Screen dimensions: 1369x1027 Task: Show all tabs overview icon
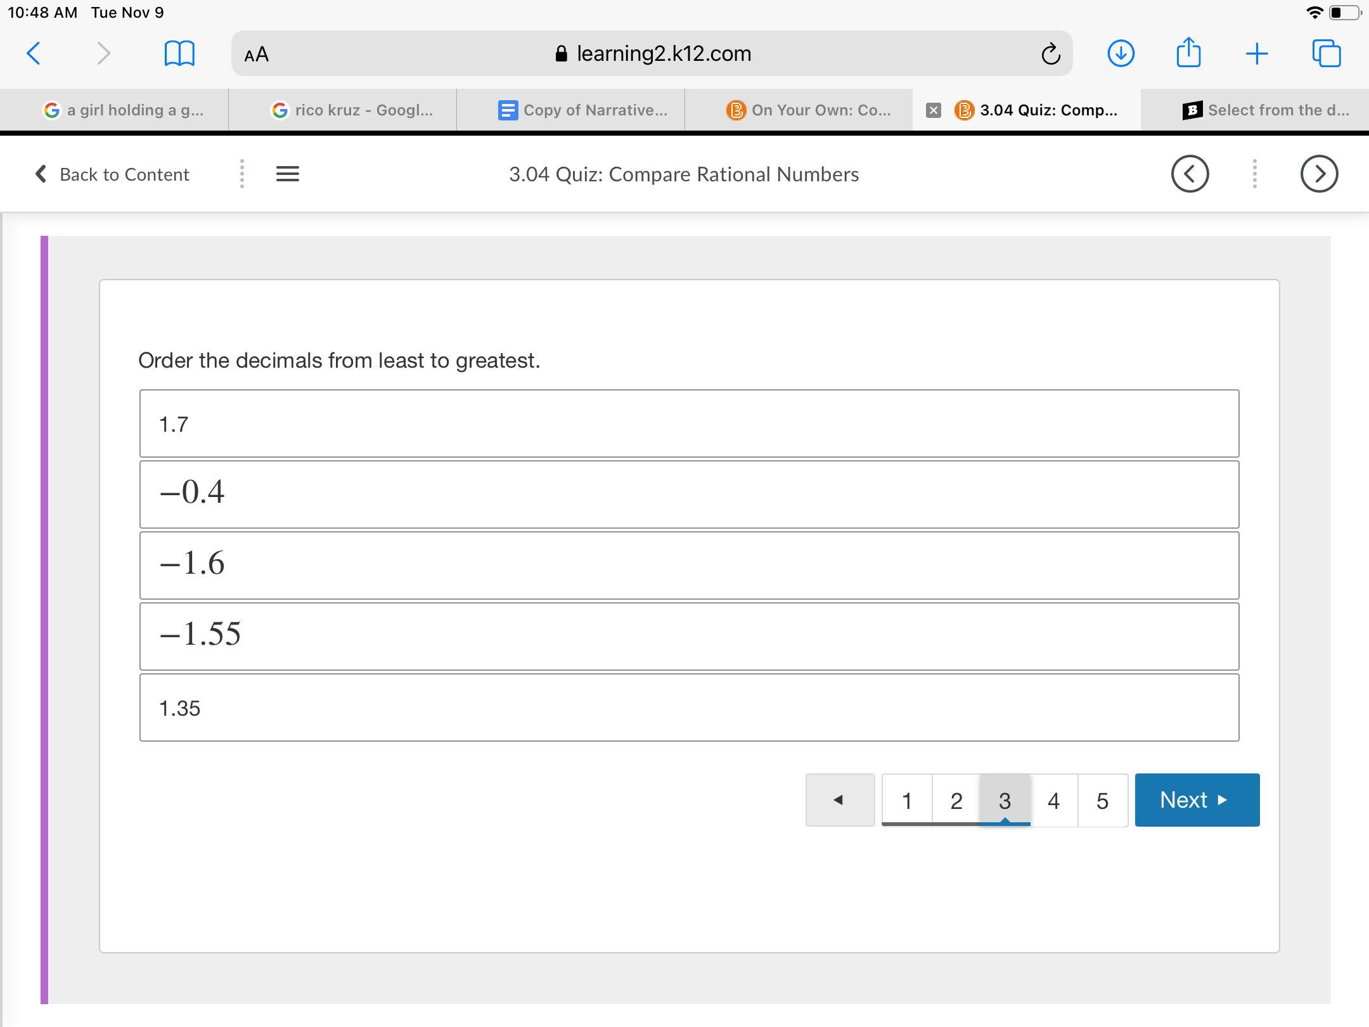[1326, 53]
